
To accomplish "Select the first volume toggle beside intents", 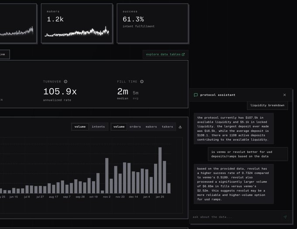I will pos(80,127).
